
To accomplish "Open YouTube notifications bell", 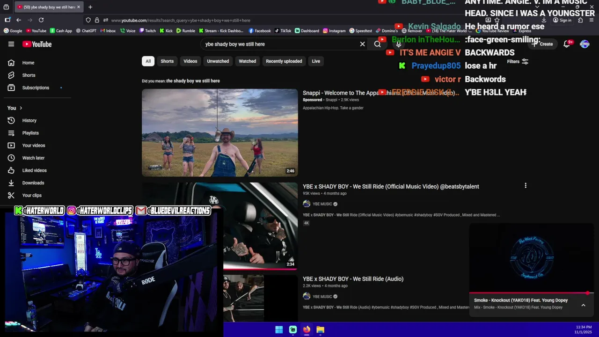I will [567, 44].
